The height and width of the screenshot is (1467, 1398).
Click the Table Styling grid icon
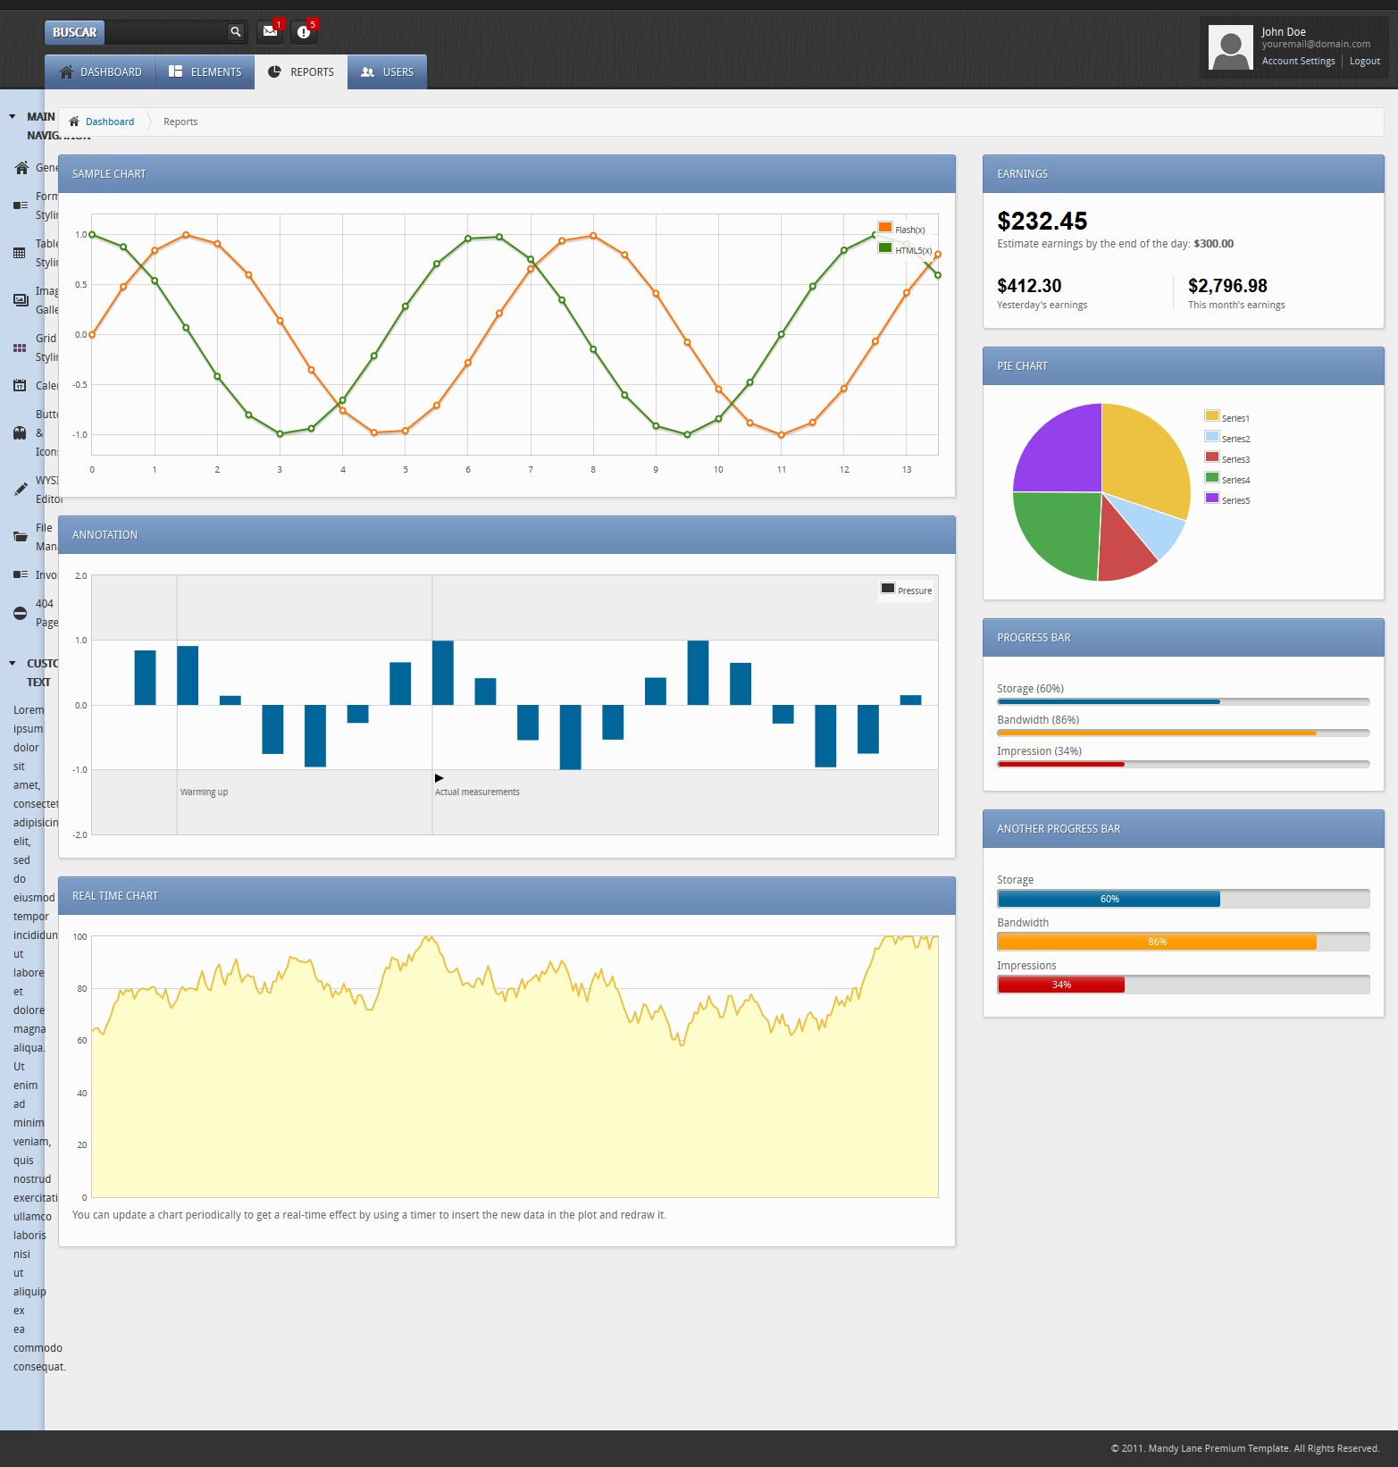tap(20, 253)
